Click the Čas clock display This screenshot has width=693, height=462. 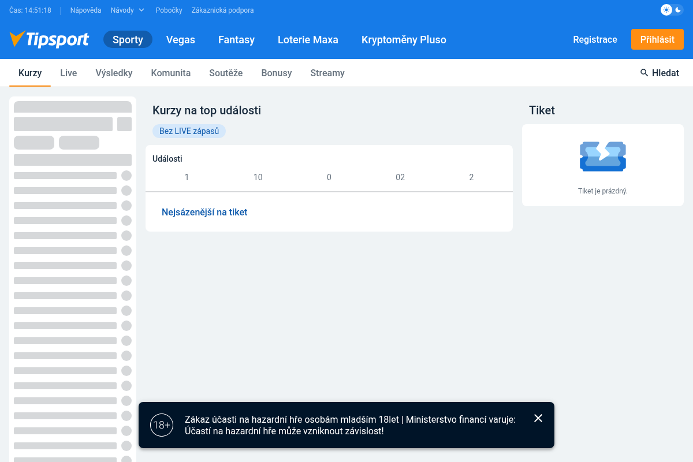(30, 10)
